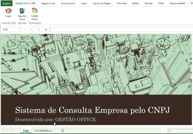Click previous sheet navigation arrow
Image resolution: width=193 pixels, height=134 pixels.
(6, 131)
